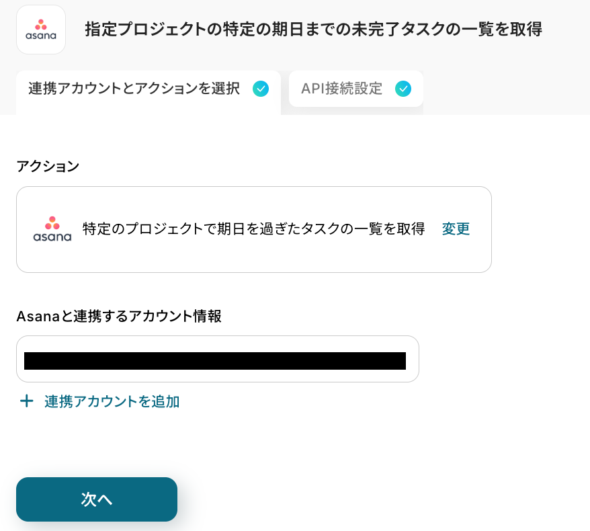Viewport: 590px width, 531px height.
Task: Click the plus icon for adding an account
Action: [26, 402]
